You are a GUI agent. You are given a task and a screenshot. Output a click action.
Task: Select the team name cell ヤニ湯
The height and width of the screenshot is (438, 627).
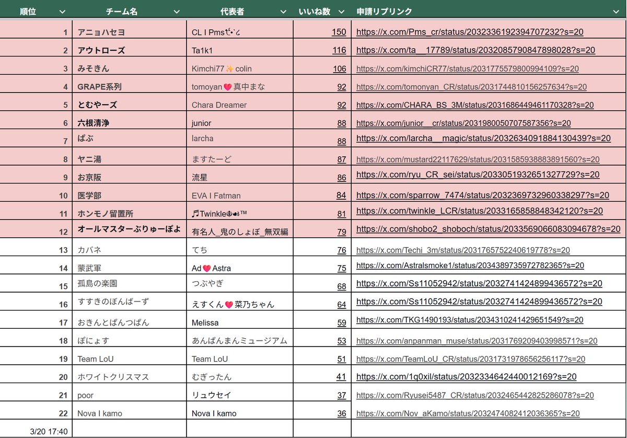click(x=130, y=156)
